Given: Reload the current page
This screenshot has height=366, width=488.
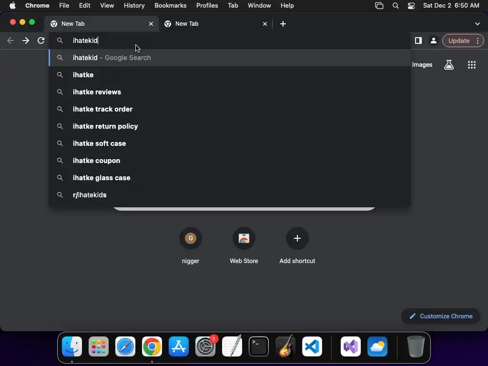Looking at the screenshot, I should 41,41.
